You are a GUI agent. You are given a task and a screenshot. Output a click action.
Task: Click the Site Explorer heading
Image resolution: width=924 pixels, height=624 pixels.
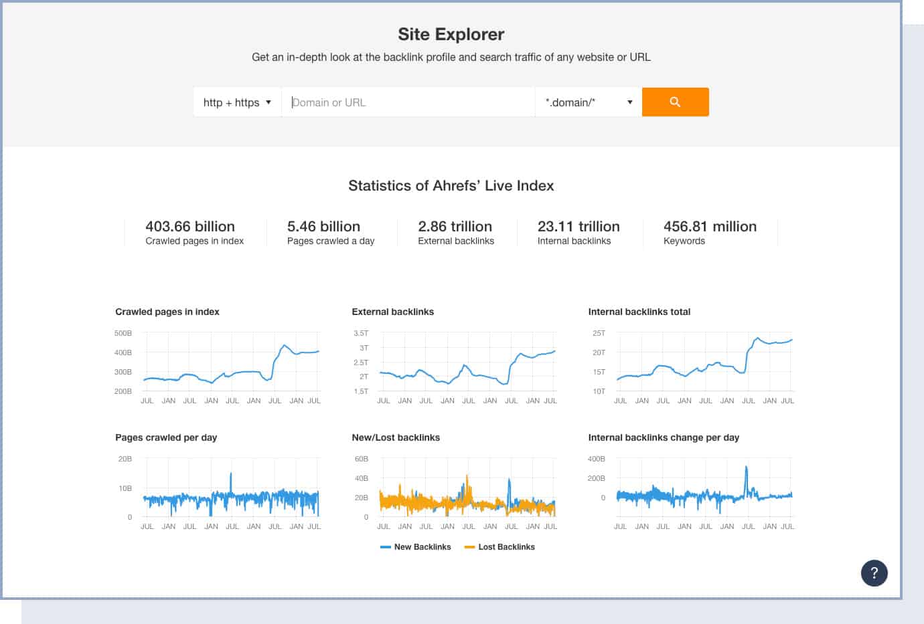[451, 34]
